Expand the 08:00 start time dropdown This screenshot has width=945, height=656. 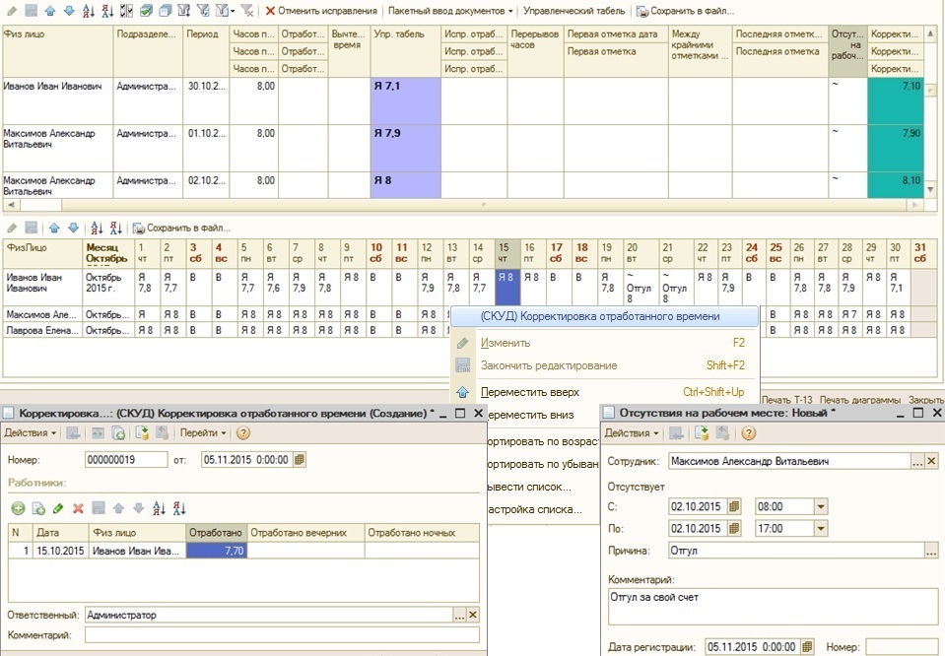point(822,506)
